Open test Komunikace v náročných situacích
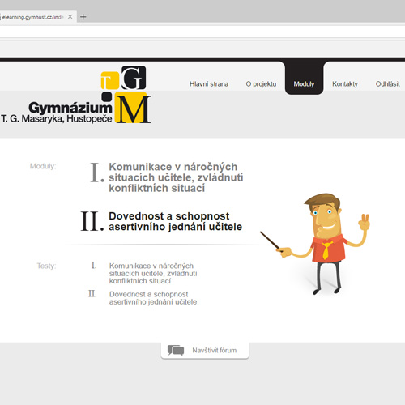The height and width of the screenshot is (405, 405). (x=153, y=273)
